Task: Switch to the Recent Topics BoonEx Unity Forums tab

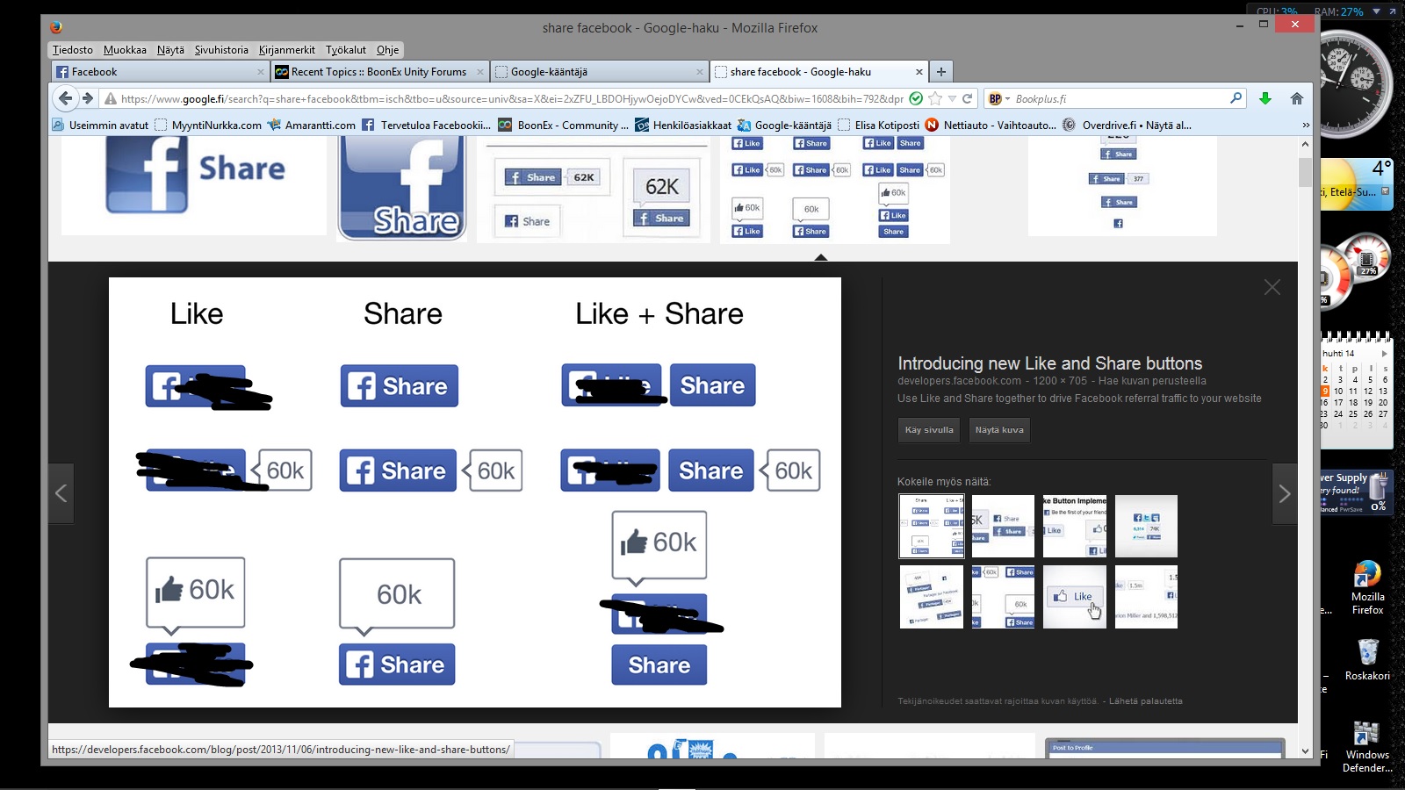Action: click(379, 72)
